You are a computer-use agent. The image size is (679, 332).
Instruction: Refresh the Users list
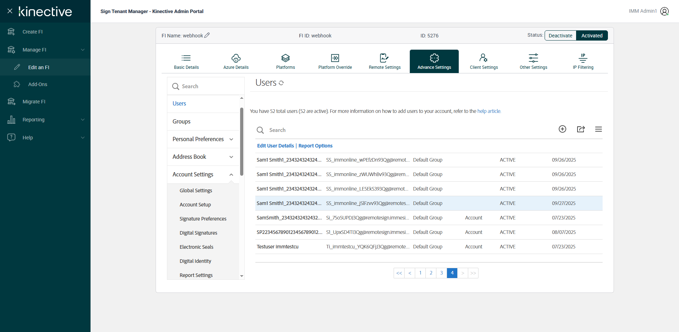coord(281,83)
